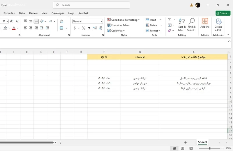Open the View tab

pyautogui.click(x=45, y=13)
